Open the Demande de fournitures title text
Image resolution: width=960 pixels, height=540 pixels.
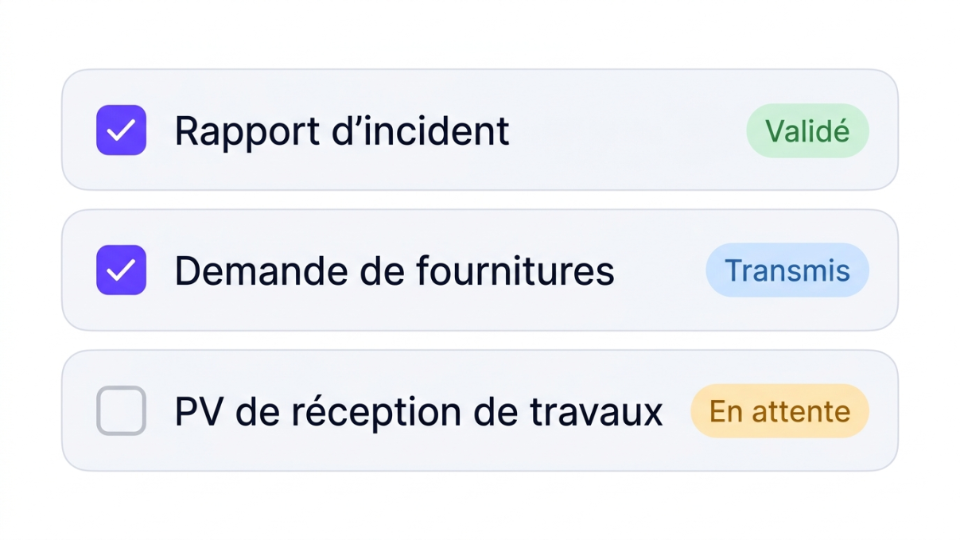pos(394,271)
